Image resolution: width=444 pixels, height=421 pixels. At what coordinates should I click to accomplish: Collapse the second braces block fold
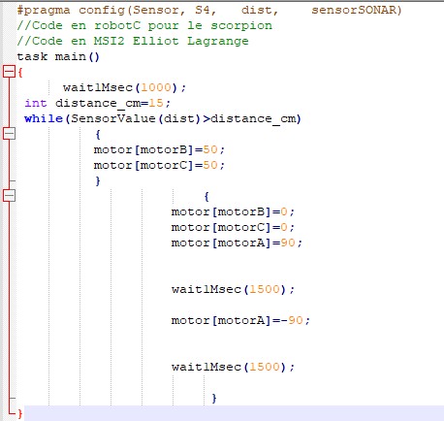tap(9, 196)
